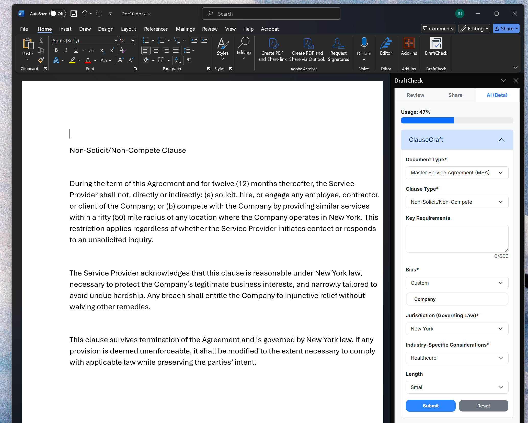Toggle Bold formatting
Image resolution: width=528 pixels, height=423 pixels.
point(56,50)
